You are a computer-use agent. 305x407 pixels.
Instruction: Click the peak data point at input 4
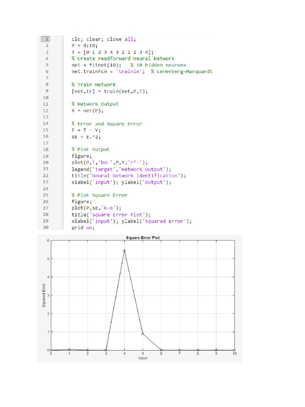click(x=124, y=250)
